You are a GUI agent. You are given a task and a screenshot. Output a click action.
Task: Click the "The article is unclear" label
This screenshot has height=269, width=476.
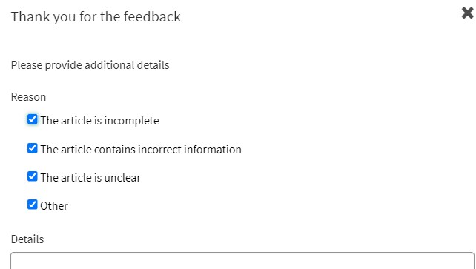pos(90,177)
